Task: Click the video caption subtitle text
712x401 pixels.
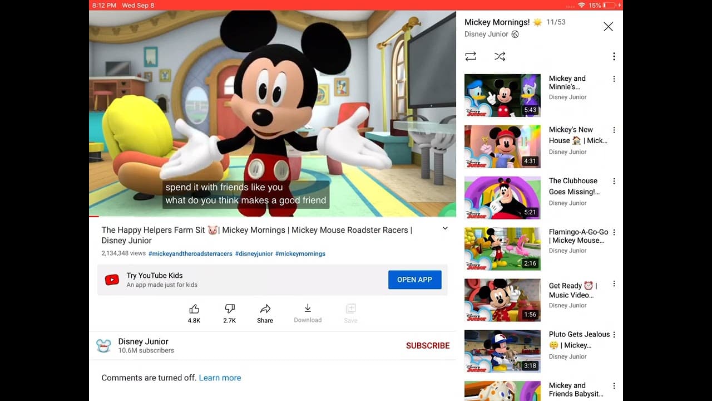Action: coord(246,194)
